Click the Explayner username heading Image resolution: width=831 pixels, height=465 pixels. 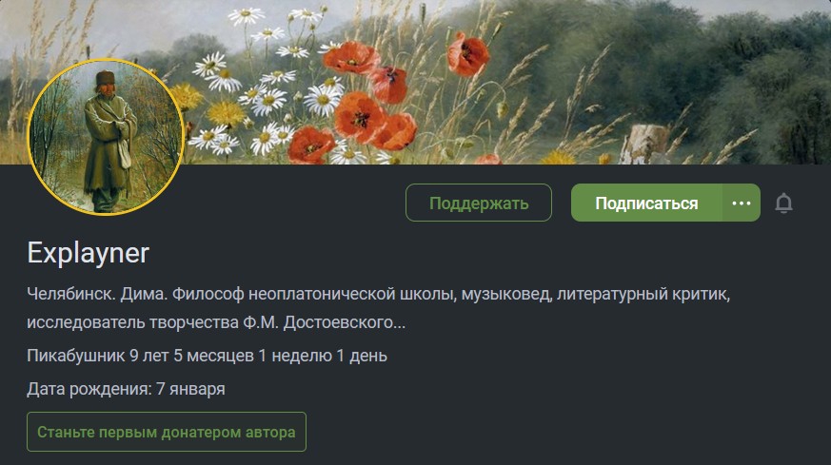click(x=88, y=253)
